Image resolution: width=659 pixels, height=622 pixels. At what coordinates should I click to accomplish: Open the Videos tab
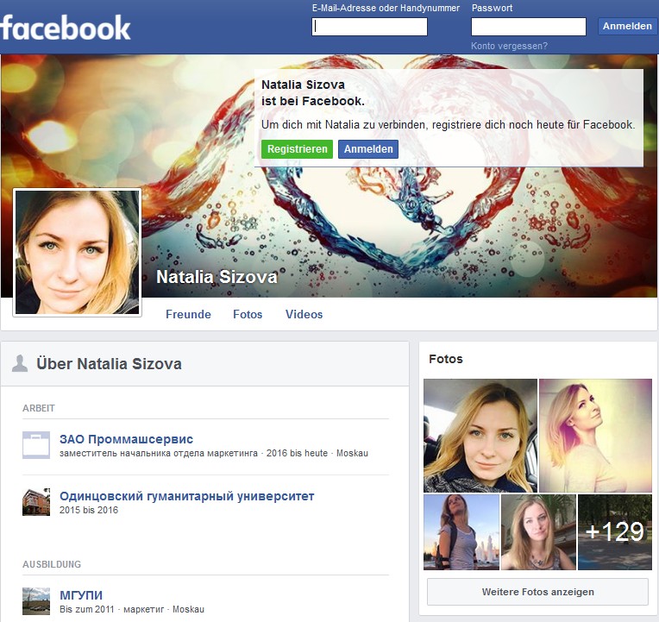(x=304, y=315)
